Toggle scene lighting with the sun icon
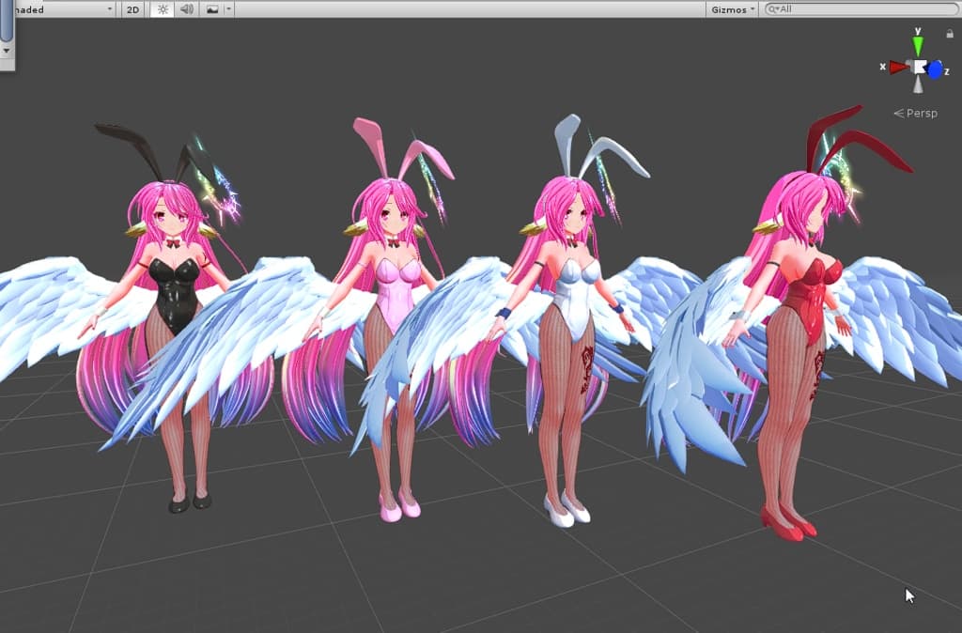 tap(162, 9)
